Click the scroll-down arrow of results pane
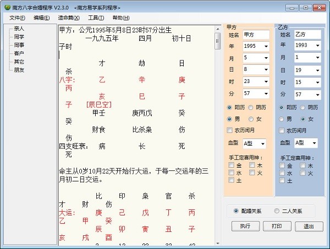Viewport: 330px width, 249px height. tap(218, 243)
